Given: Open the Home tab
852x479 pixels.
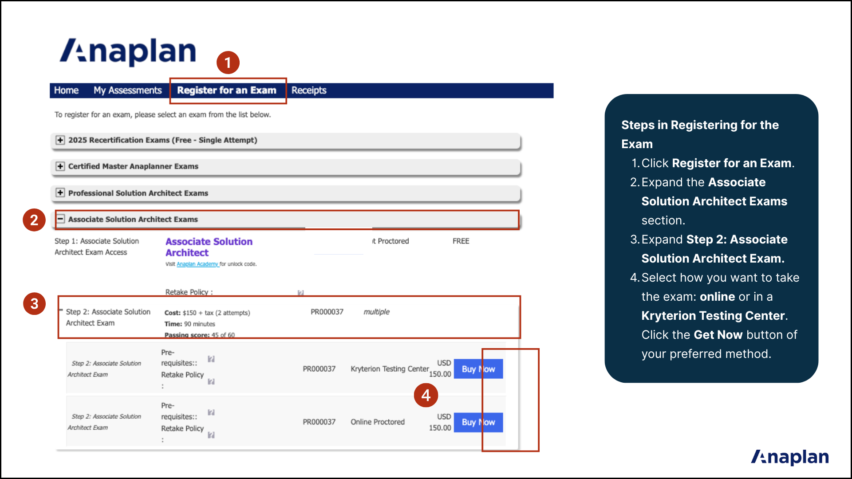Looking at the screenshot, I should [66, 90].
